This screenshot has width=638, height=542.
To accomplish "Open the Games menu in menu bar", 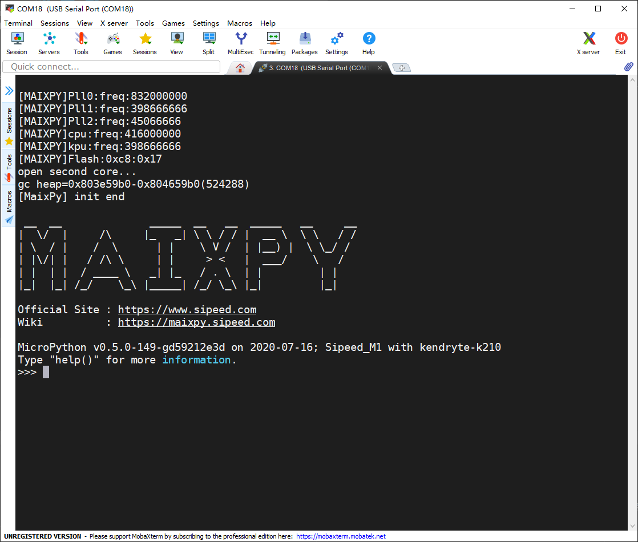I will pyautogui.click(x=173, y=23).
